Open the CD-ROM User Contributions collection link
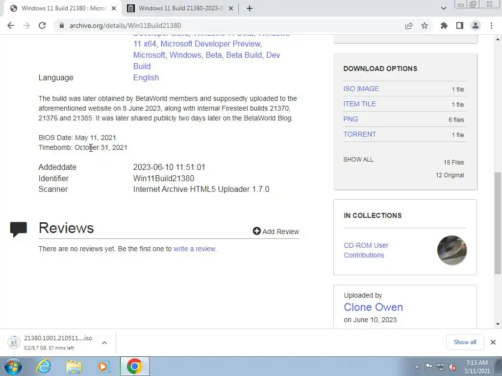502x376 pixels. click(x=366, y=250)
